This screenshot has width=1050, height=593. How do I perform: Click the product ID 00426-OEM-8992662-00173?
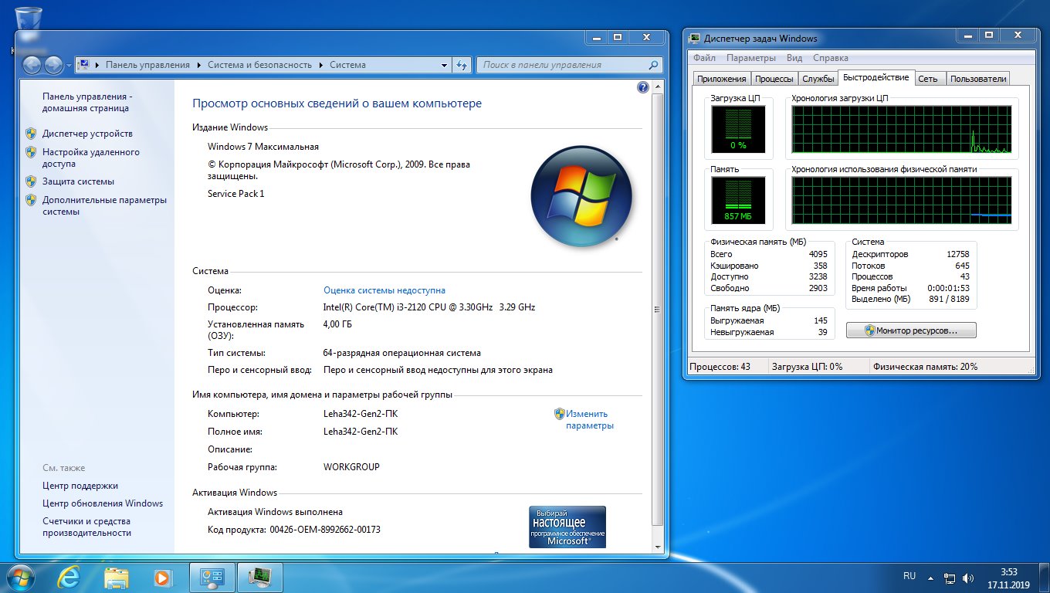click(325, 530)
